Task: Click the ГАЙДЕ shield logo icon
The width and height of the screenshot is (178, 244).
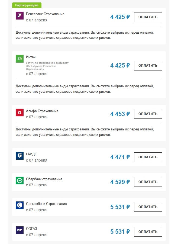Action: click(20, 156)
